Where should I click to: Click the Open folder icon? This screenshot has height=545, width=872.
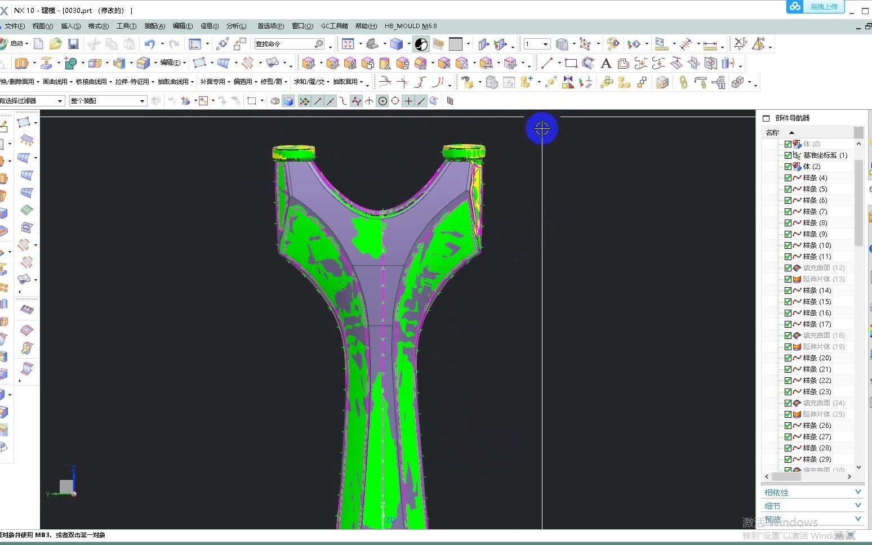(x=55, y=44)
